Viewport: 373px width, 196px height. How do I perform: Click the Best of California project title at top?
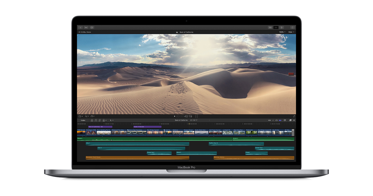186,32
